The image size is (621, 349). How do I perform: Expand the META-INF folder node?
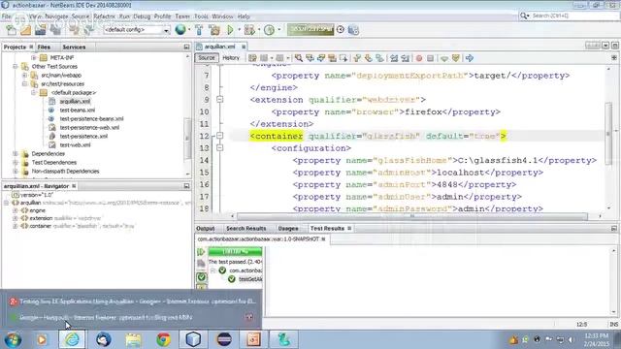(34, 58)
